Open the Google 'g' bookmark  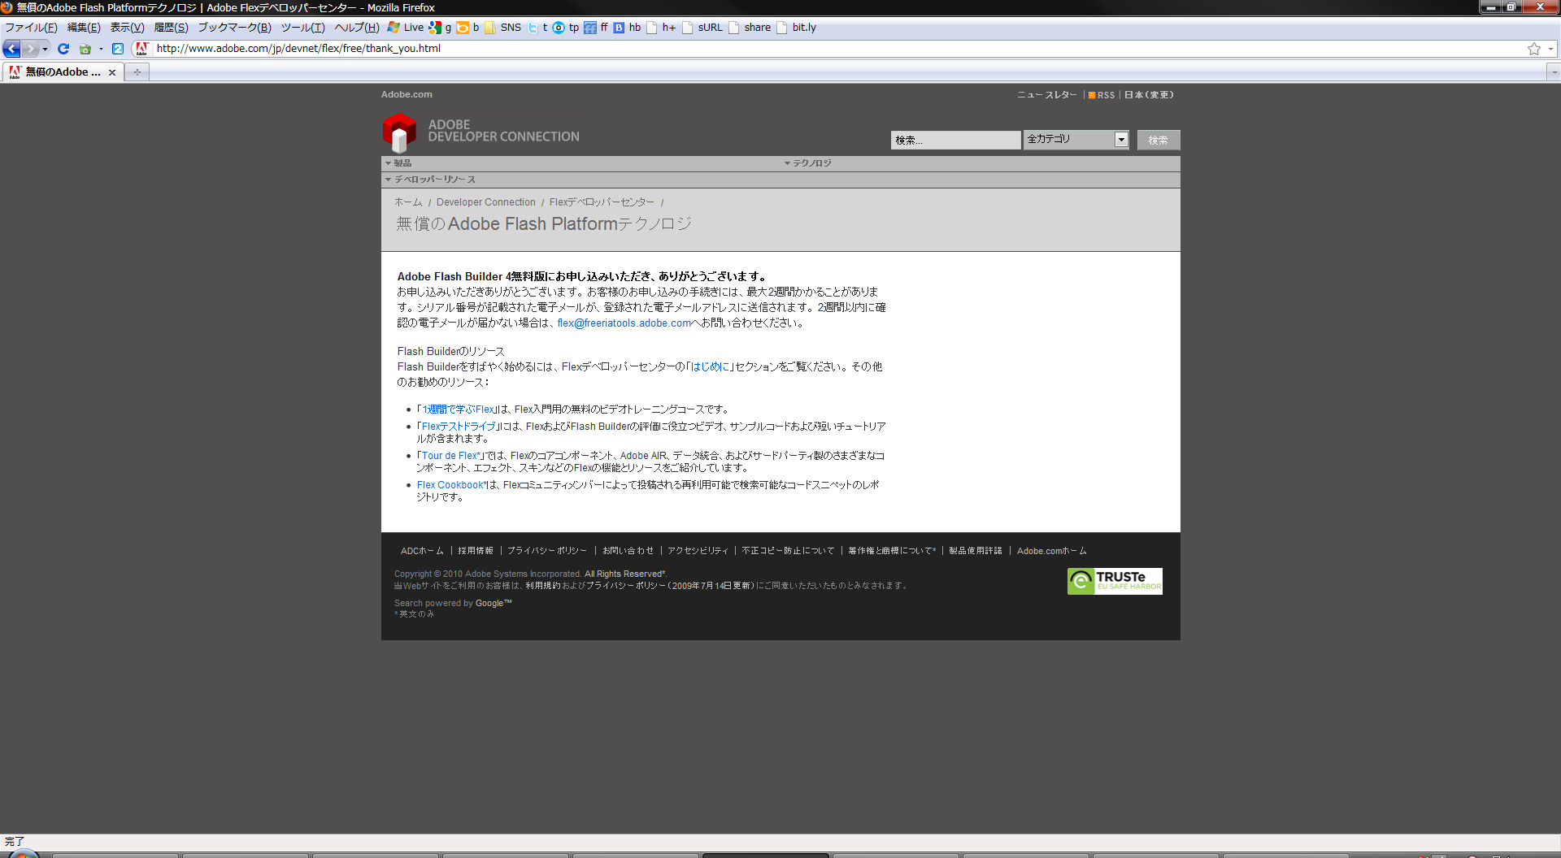tap(440, 28)
